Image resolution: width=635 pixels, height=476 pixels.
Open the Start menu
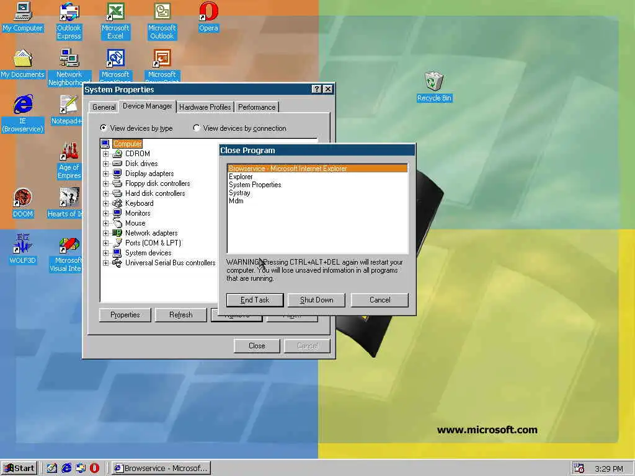[x=19, y=469]
